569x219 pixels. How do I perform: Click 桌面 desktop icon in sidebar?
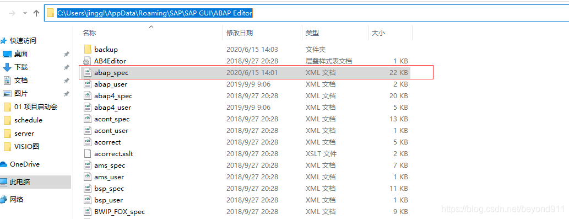tap(7, 54)
